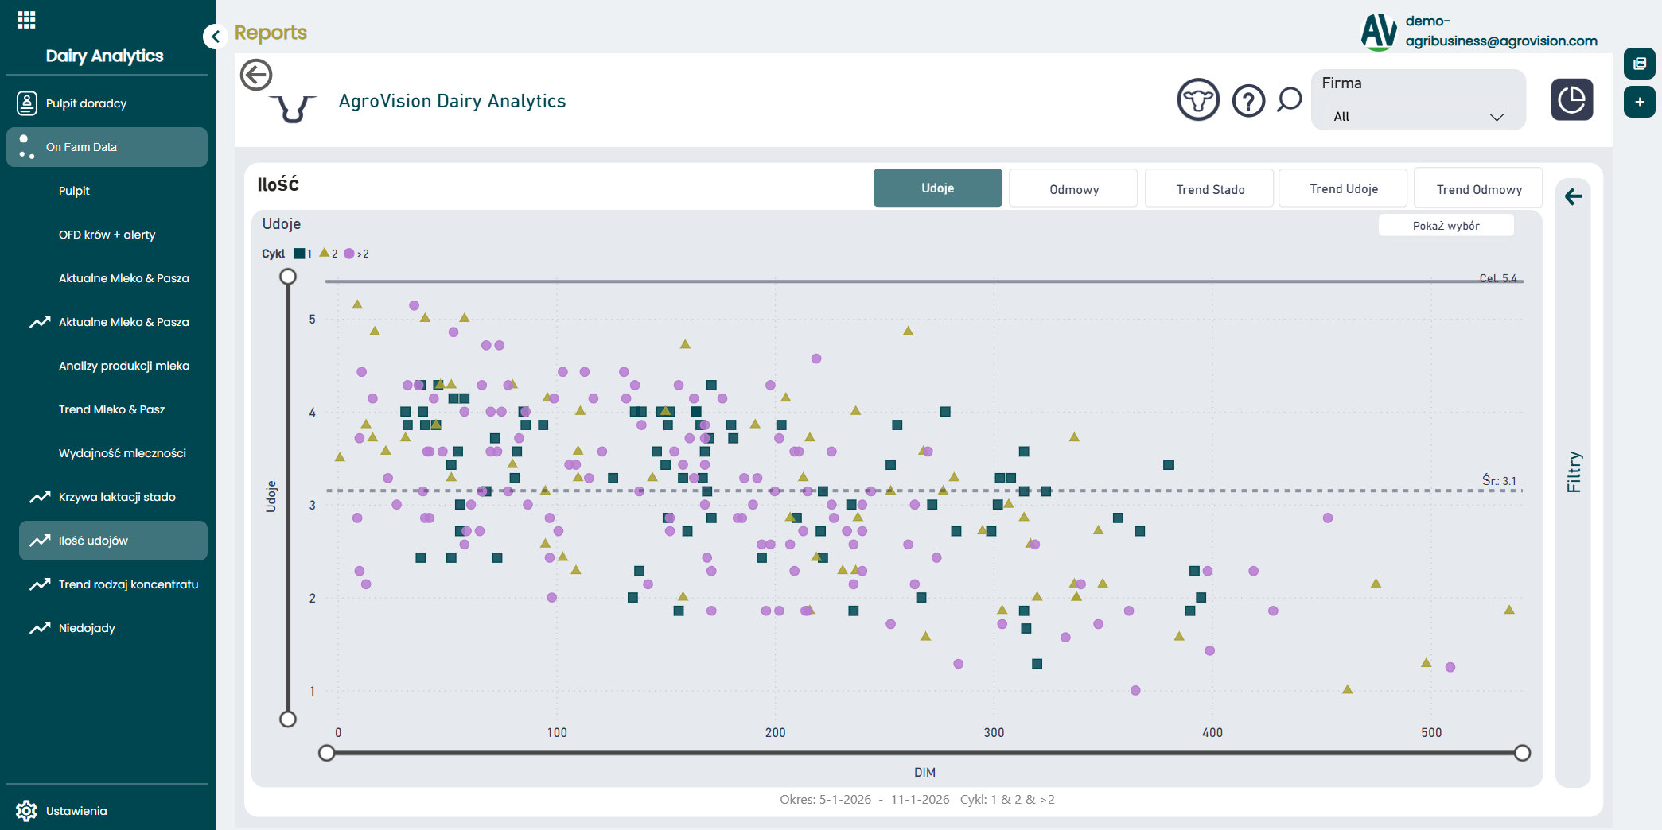Click the DIM range slider right handle
This screenshot has height=830, width=1662.
[x=1521, y=753]
